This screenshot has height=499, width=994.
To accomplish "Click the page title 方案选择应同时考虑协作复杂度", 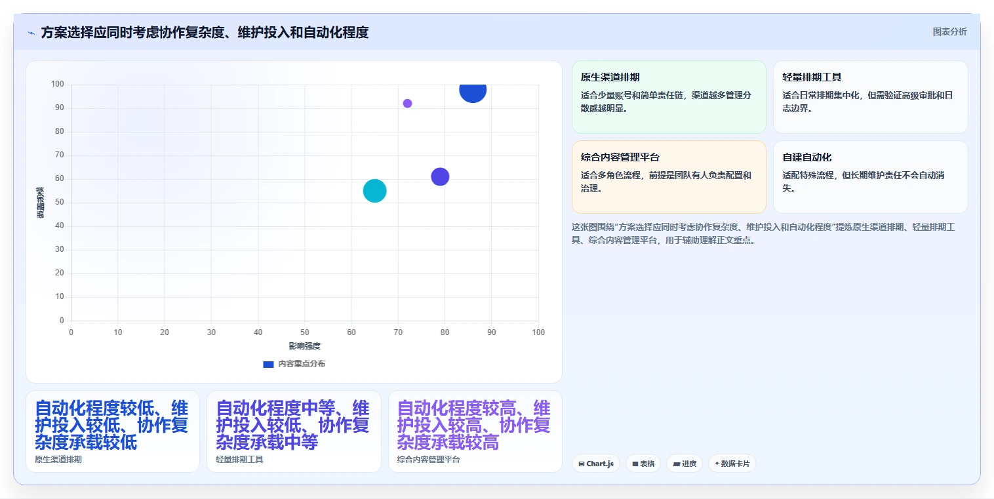I will (205, 32).
